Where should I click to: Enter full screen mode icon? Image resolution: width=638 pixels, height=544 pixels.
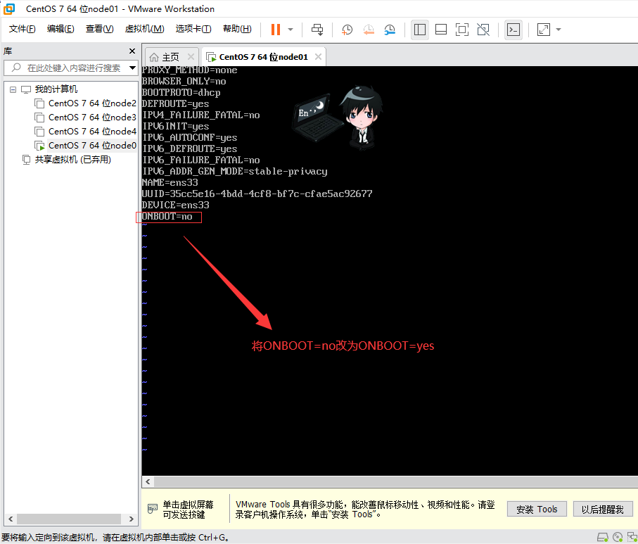(x=462, y=30)
